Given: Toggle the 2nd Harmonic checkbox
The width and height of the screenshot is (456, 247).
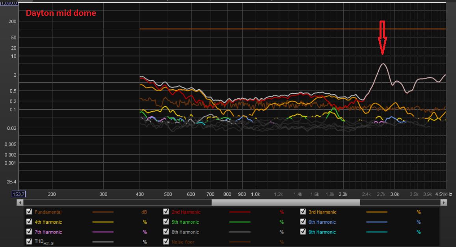Looking at the screenshot, I should [166, 212].
